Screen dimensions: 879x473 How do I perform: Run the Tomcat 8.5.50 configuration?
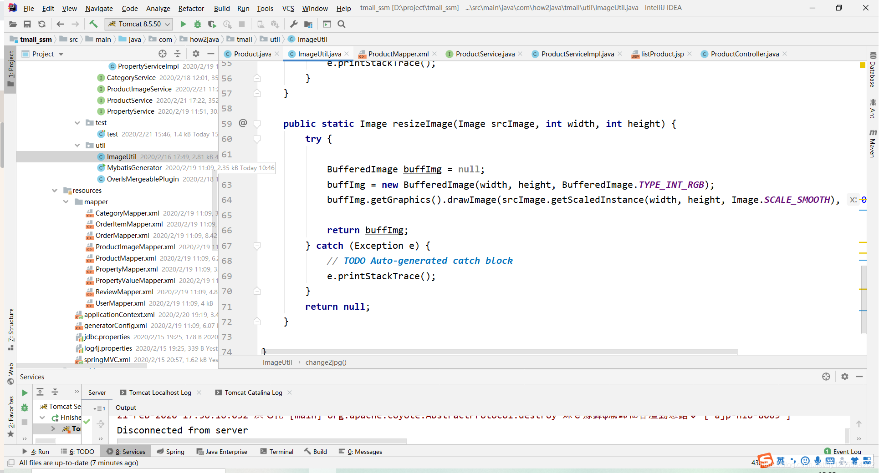(x=183, y=24)
